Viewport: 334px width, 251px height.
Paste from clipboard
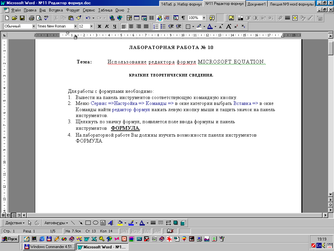click(x=71, y=18)
